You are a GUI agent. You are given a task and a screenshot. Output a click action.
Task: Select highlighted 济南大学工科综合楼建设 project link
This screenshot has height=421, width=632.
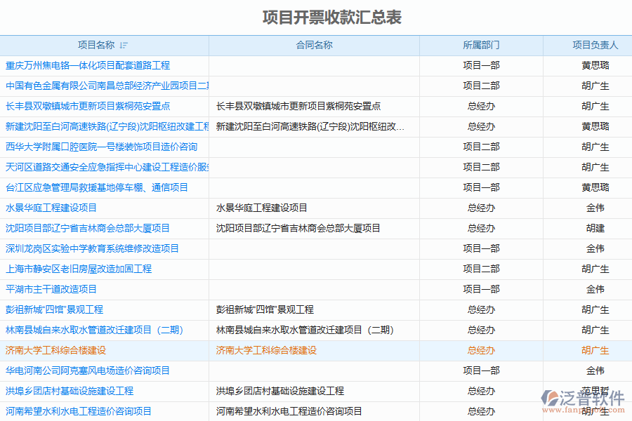click(55, 350)
